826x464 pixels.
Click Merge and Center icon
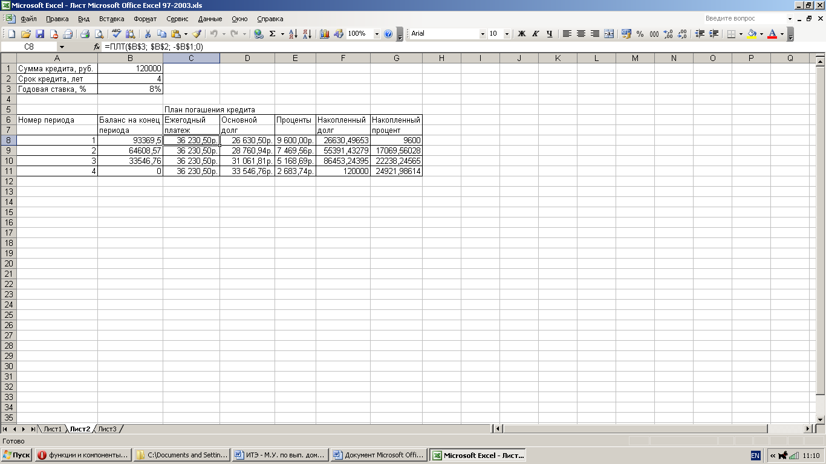click(609, 34)
